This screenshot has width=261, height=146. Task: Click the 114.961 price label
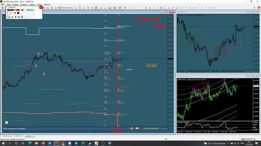coord(151,66)
